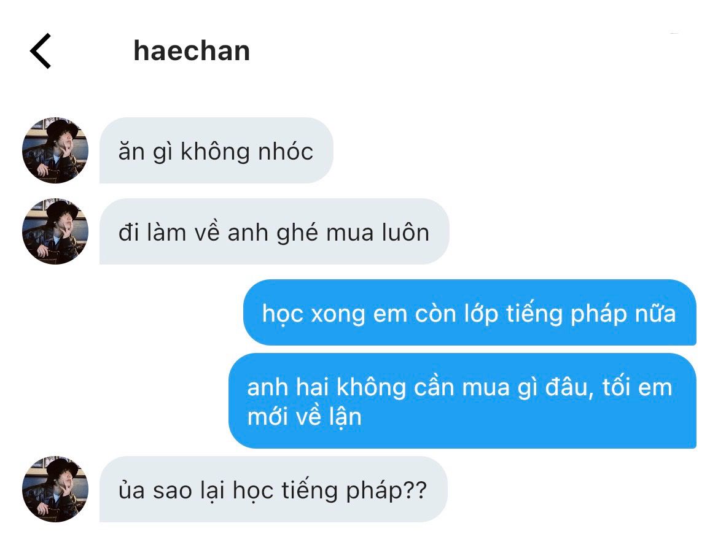Open haechan's profile from the chat title

pyautogui.click(x=192, y=51)
